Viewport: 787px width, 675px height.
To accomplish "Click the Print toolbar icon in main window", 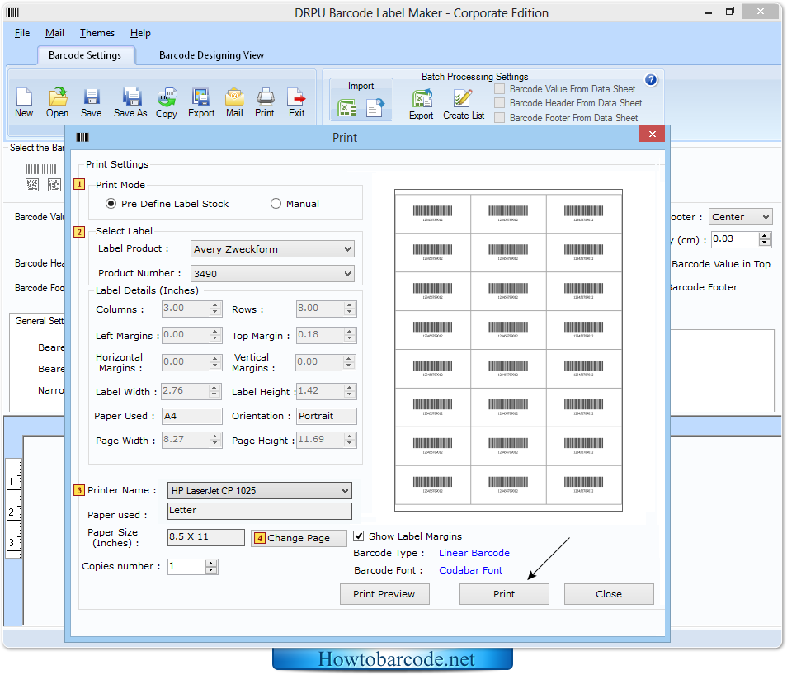I will click(265, 97).
